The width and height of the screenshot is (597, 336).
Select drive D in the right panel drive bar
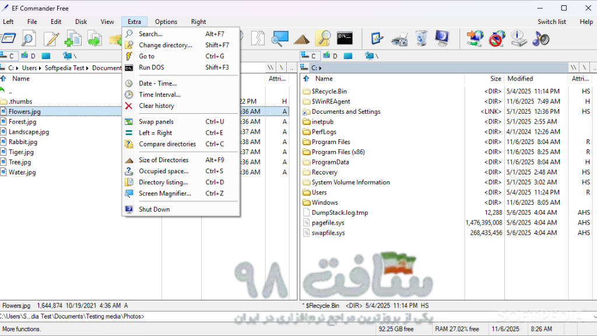click(x=330, y=56)
